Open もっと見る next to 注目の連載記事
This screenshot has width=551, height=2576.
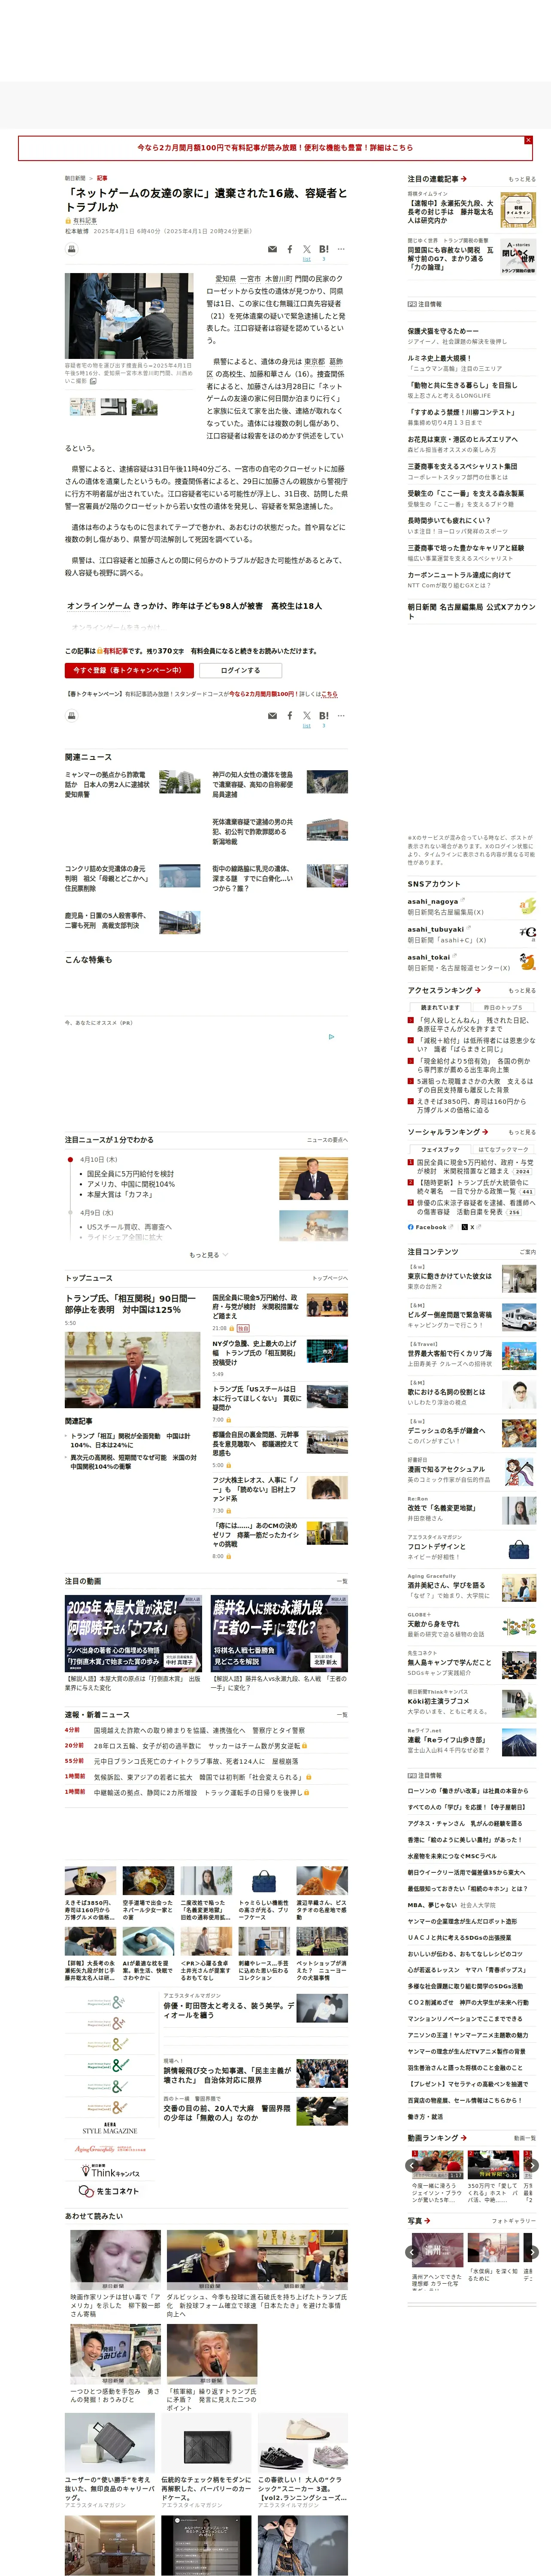tap(522, 179)
